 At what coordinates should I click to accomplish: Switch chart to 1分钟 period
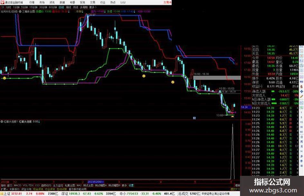pos(16,7)
